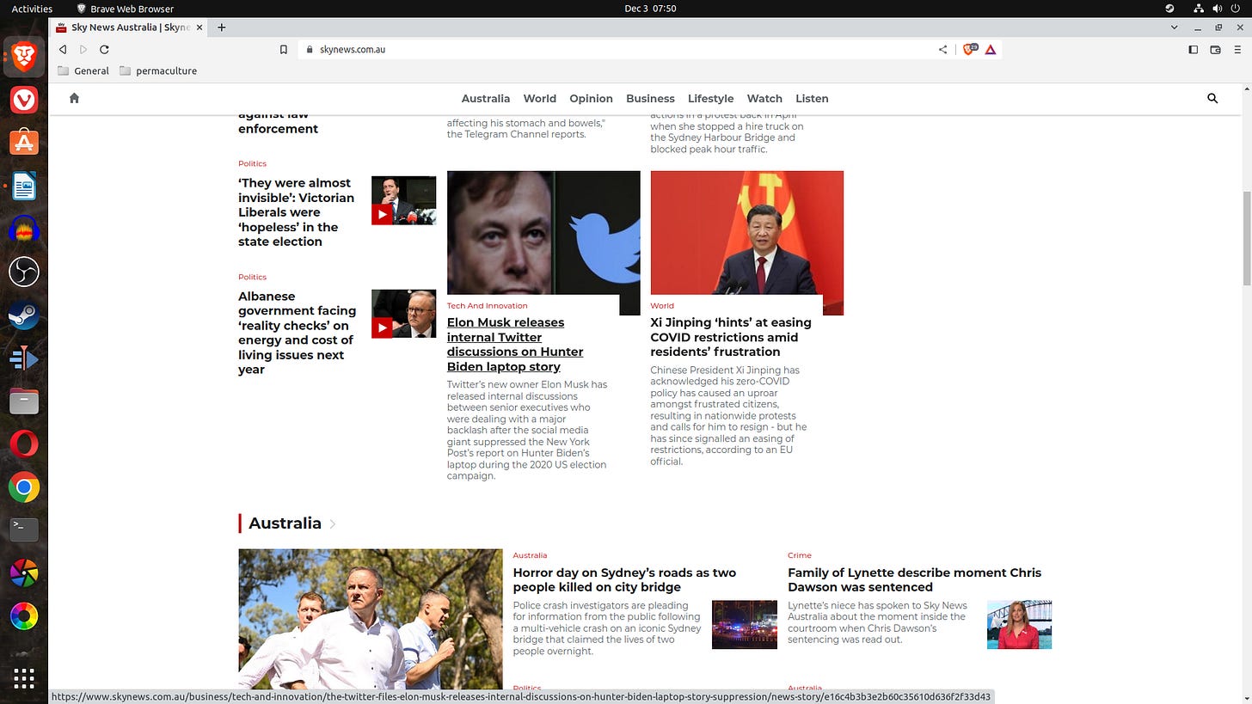Launch Steam from the dock
Image resolution: width=1252 pixels, height=704 pixels.
[x=24, y=315]
